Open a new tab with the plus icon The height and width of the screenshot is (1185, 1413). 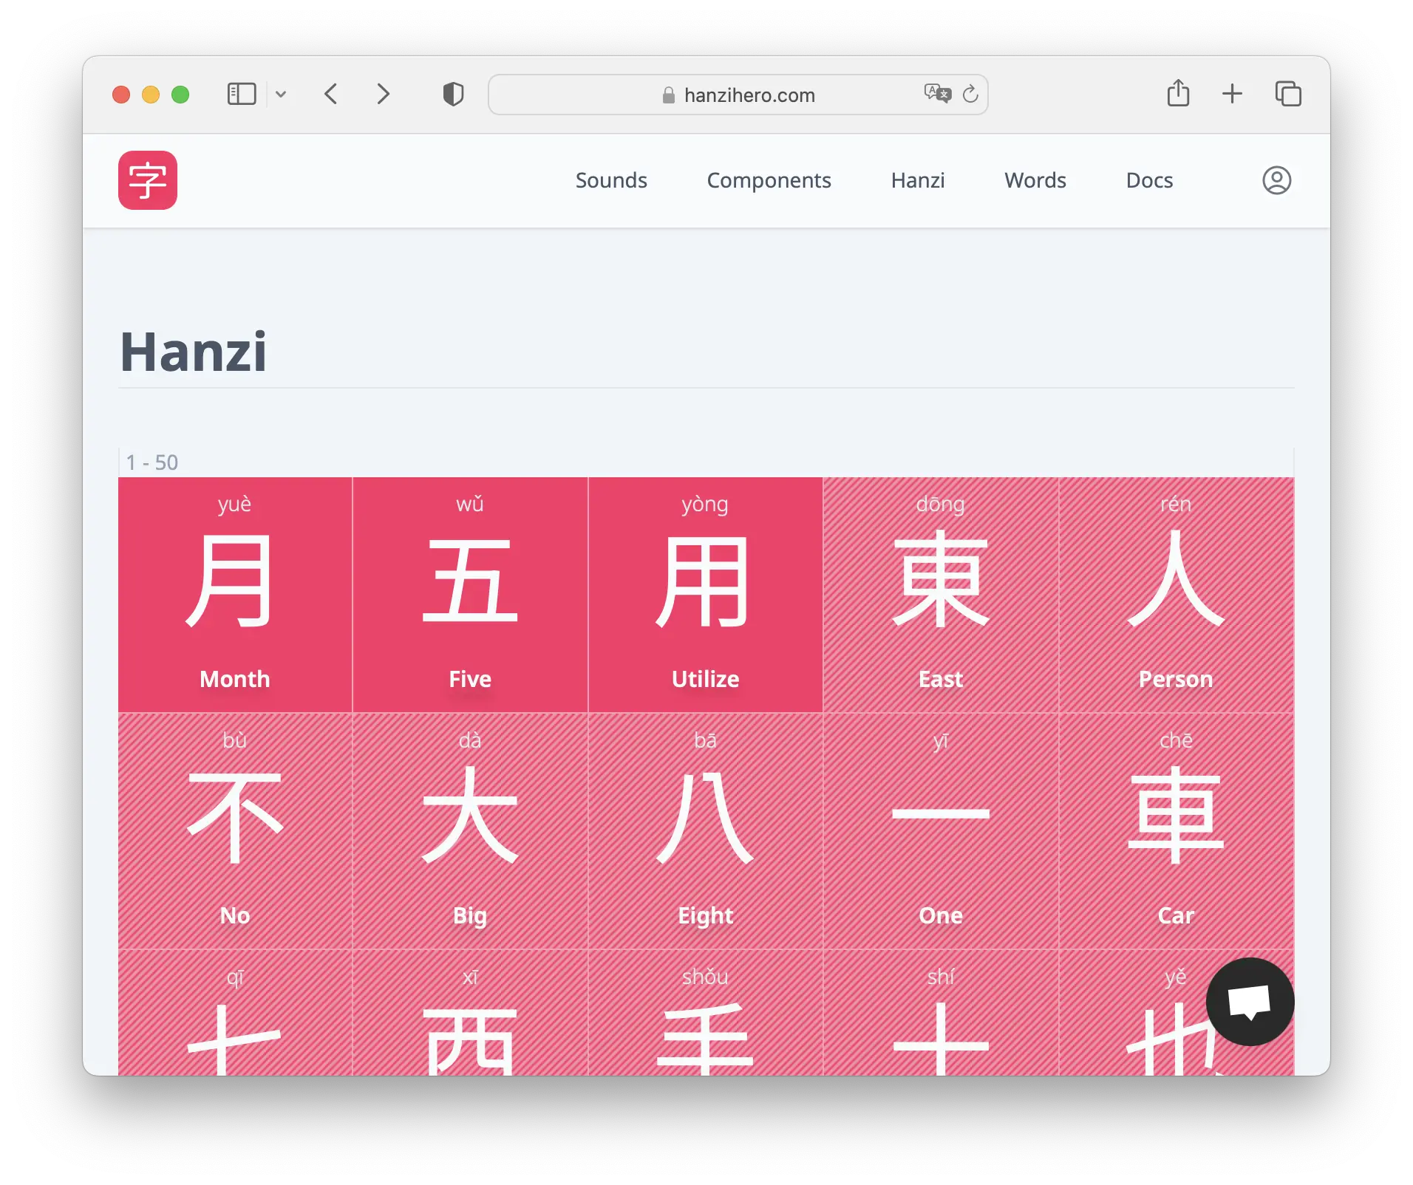(1233, 94)
